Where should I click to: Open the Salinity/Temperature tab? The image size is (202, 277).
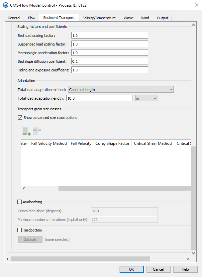[x=99, y=18]
